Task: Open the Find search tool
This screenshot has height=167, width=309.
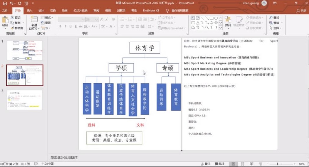Action: 274,18
